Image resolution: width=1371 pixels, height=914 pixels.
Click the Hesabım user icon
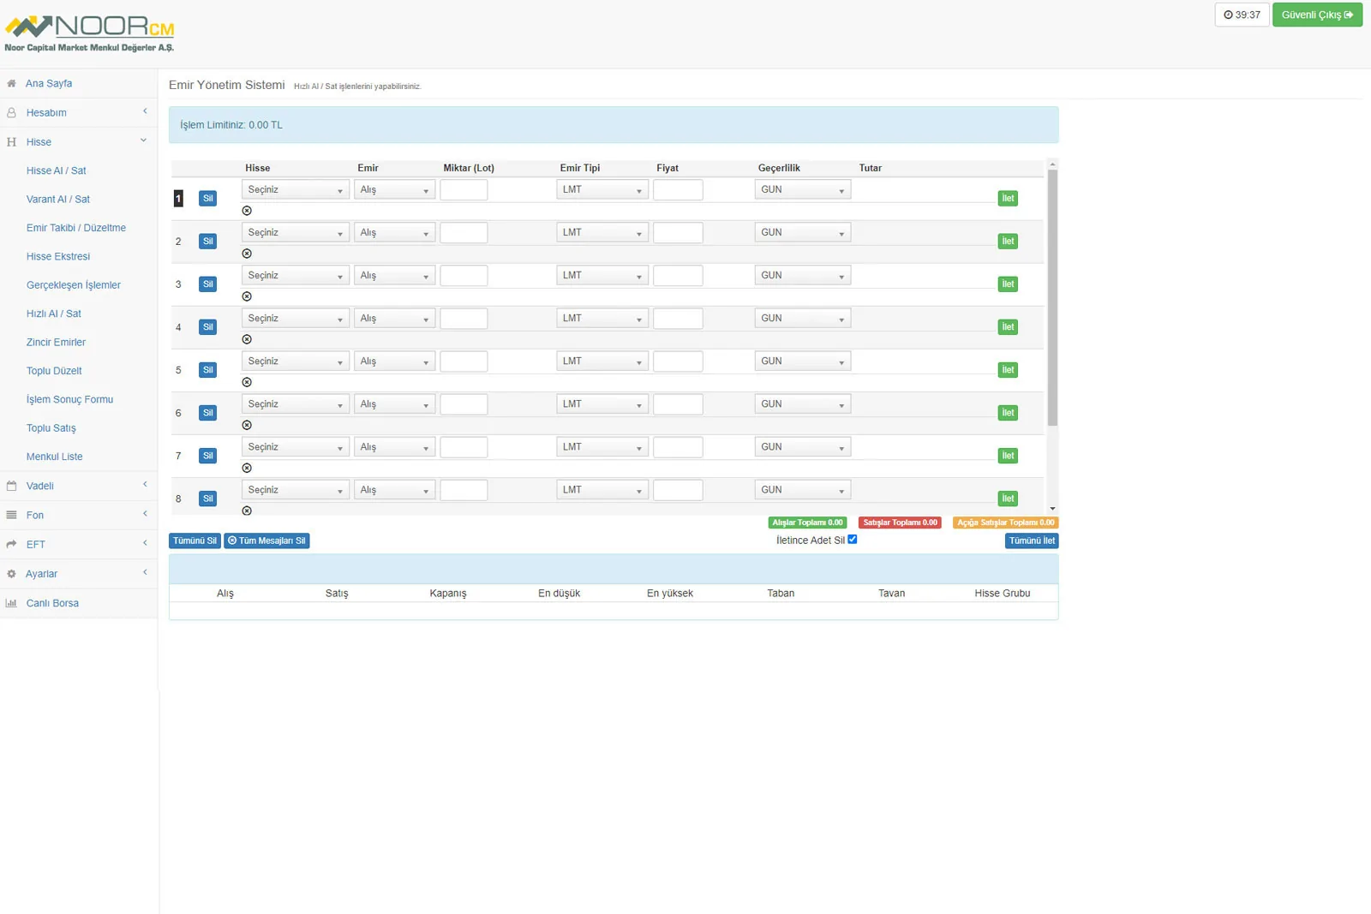pyautogui.click(x=11, y=113)
